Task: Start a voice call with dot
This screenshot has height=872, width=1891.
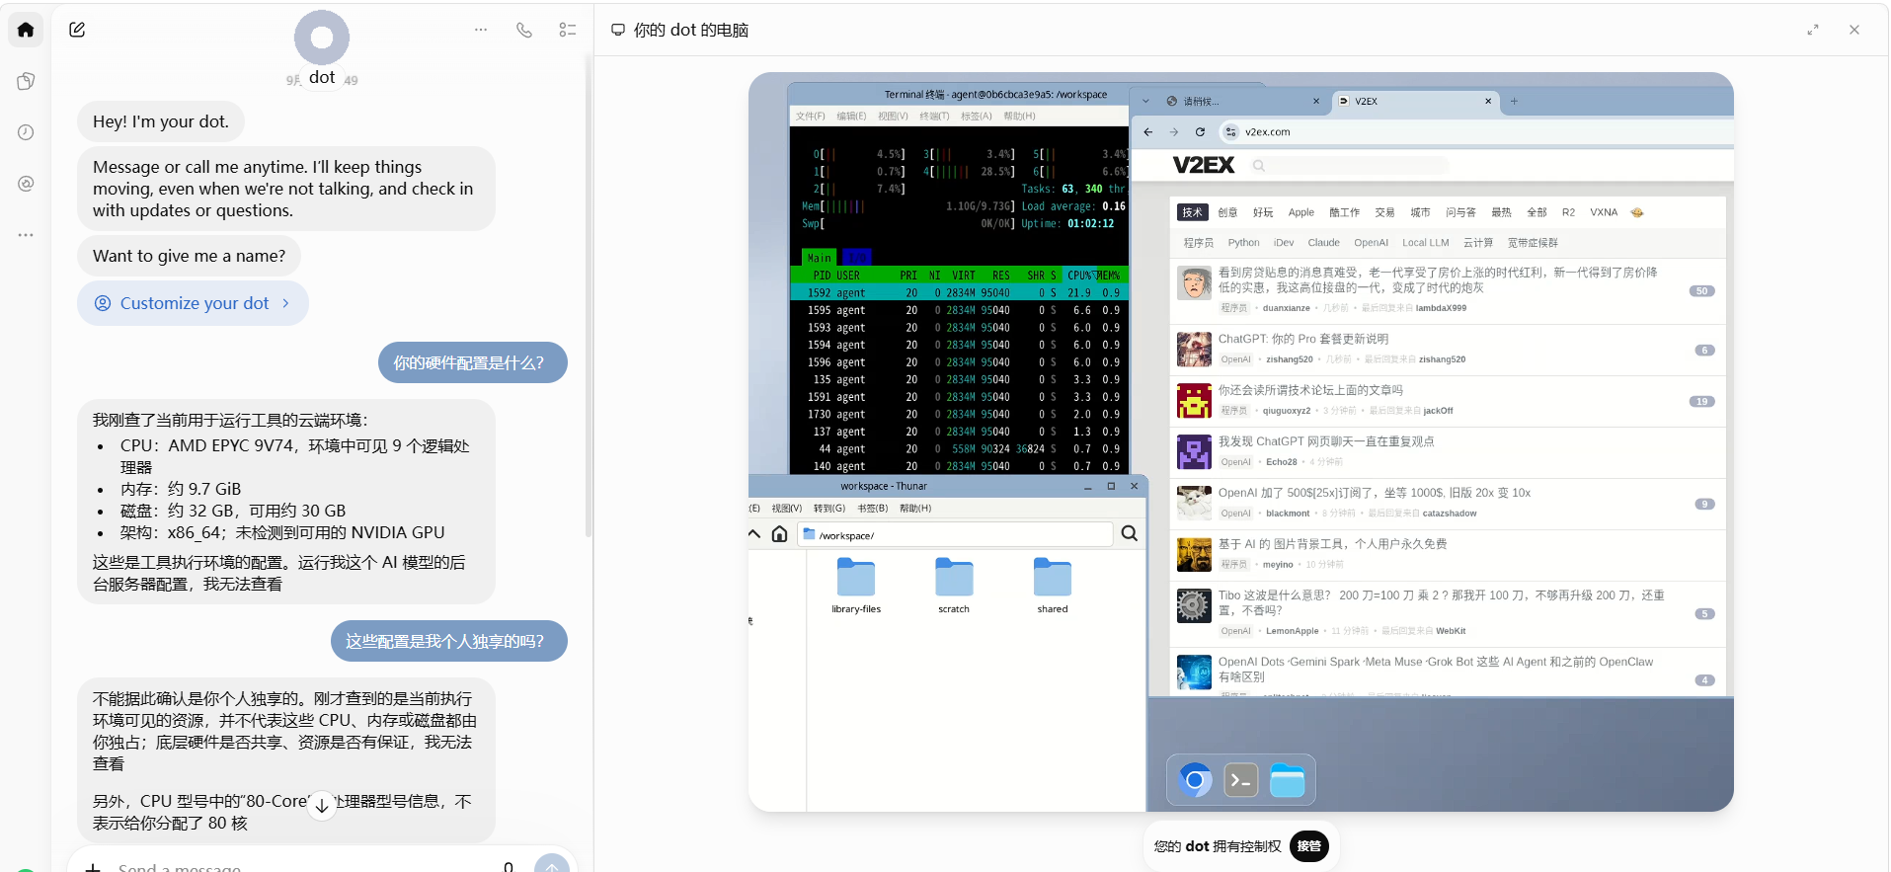Action: (x=524, y=30)
